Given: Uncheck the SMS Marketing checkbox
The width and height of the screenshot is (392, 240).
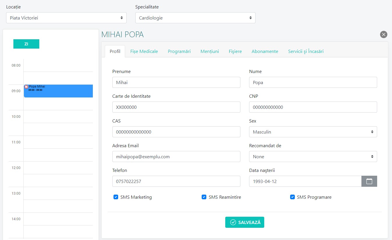Looking at the screenshot, I should click(x=116, y=197).
